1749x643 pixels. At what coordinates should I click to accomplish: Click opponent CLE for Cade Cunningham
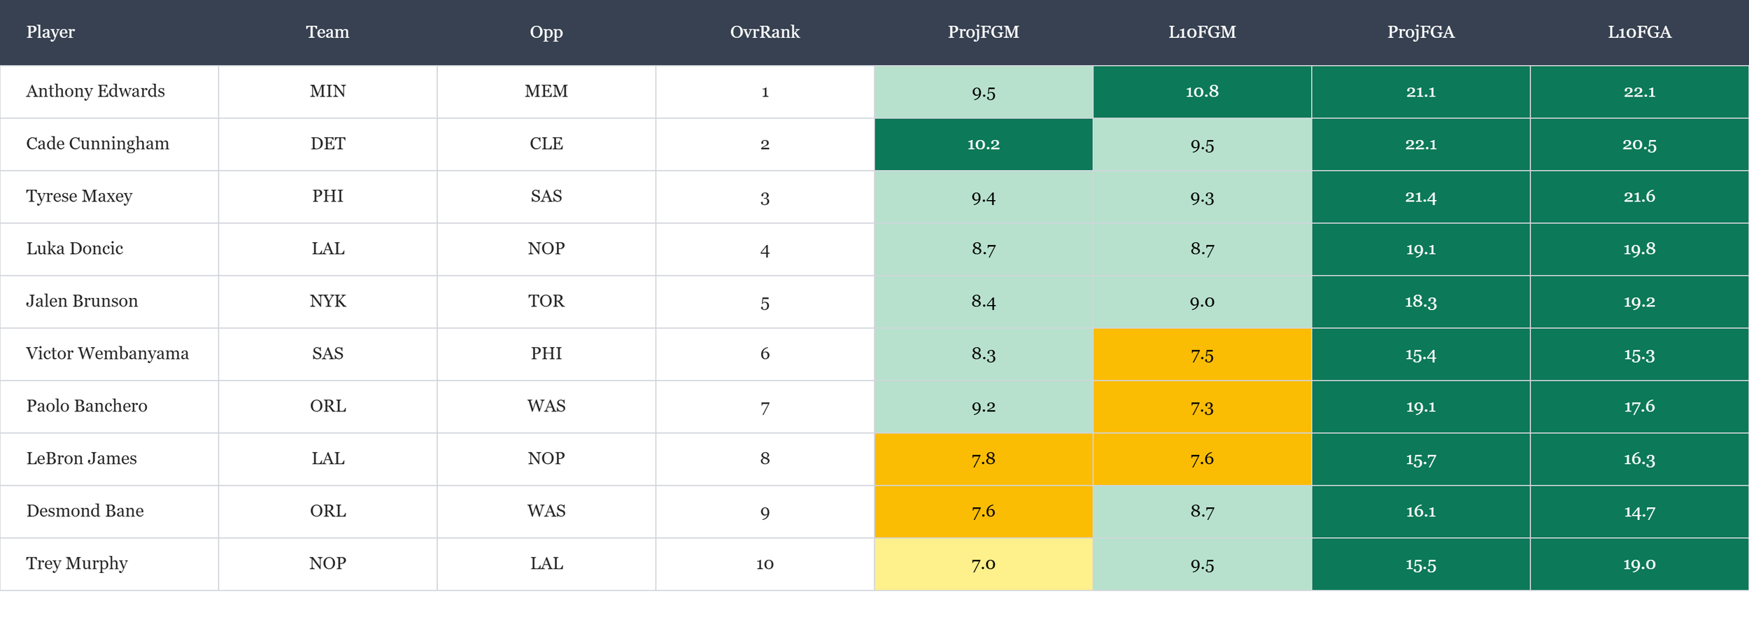pyautogui.click(x=546, y=144)
